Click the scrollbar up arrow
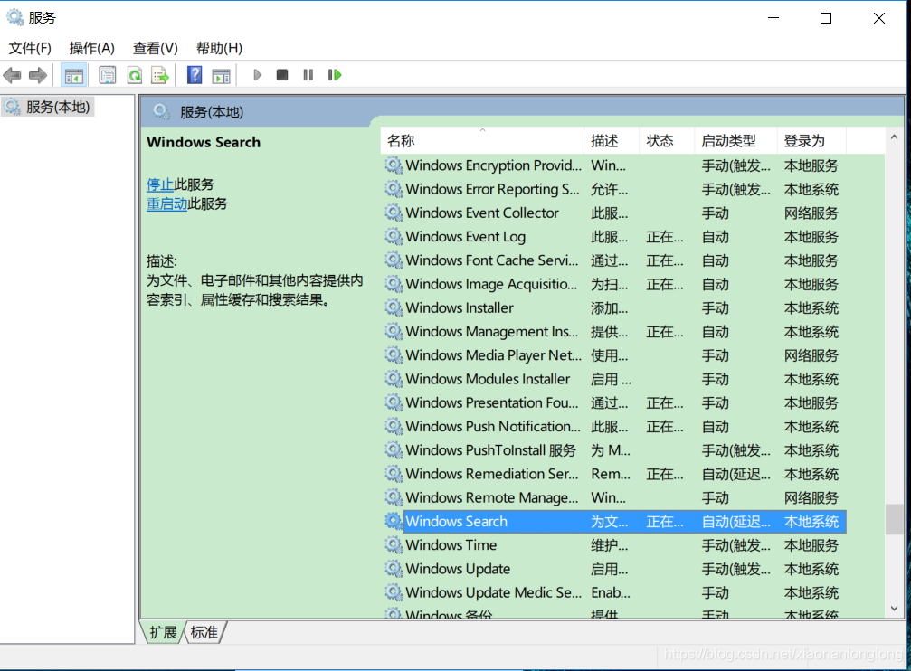The height and width of the screenshot is (671, 911). pyautogui.click(x=894, y=137)
